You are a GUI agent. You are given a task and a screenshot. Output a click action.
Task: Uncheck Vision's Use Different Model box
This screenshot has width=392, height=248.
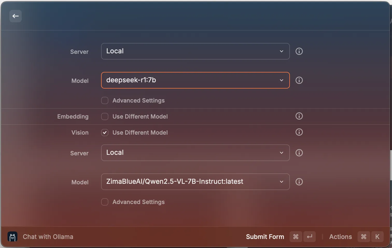105,133
